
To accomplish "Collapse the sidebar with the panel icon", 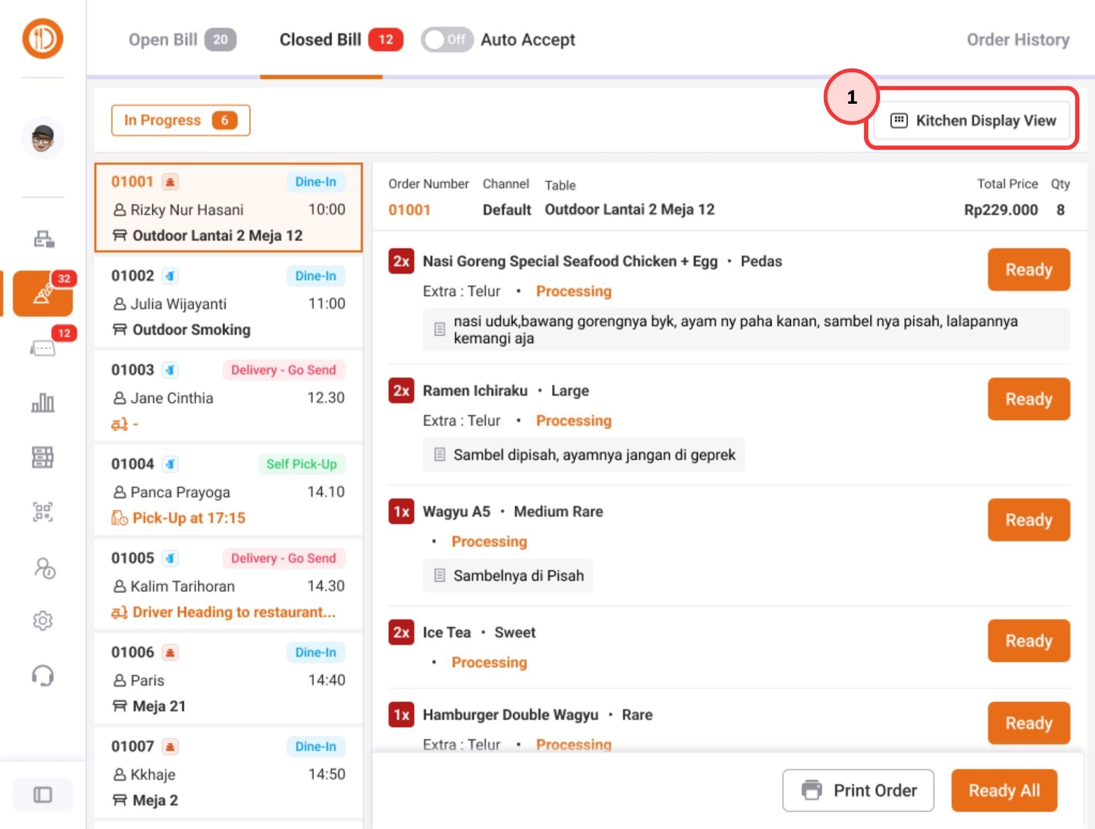I will (43, 794).
